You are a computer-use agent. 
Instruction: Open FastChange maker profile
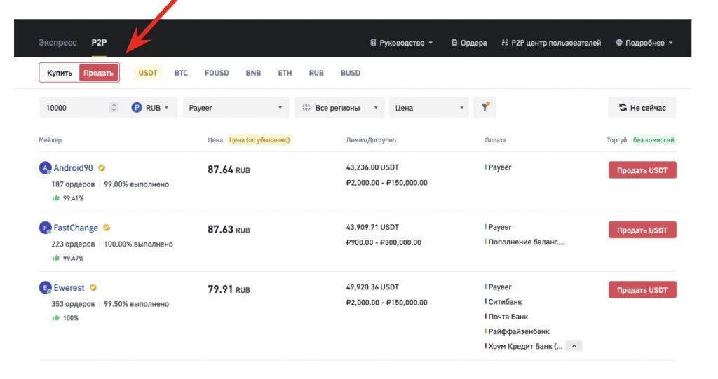pos(76,228)
